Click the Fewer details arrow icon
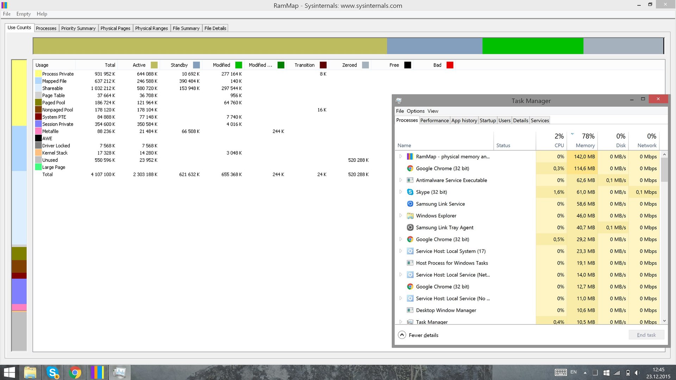Screen dimensions: 676x380 tap(402, 335)
